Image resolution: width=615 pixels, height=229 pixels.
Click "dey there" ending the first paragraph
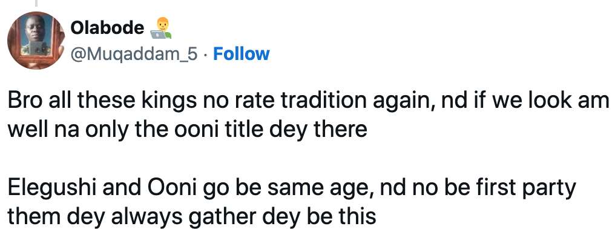coord(320,130)
